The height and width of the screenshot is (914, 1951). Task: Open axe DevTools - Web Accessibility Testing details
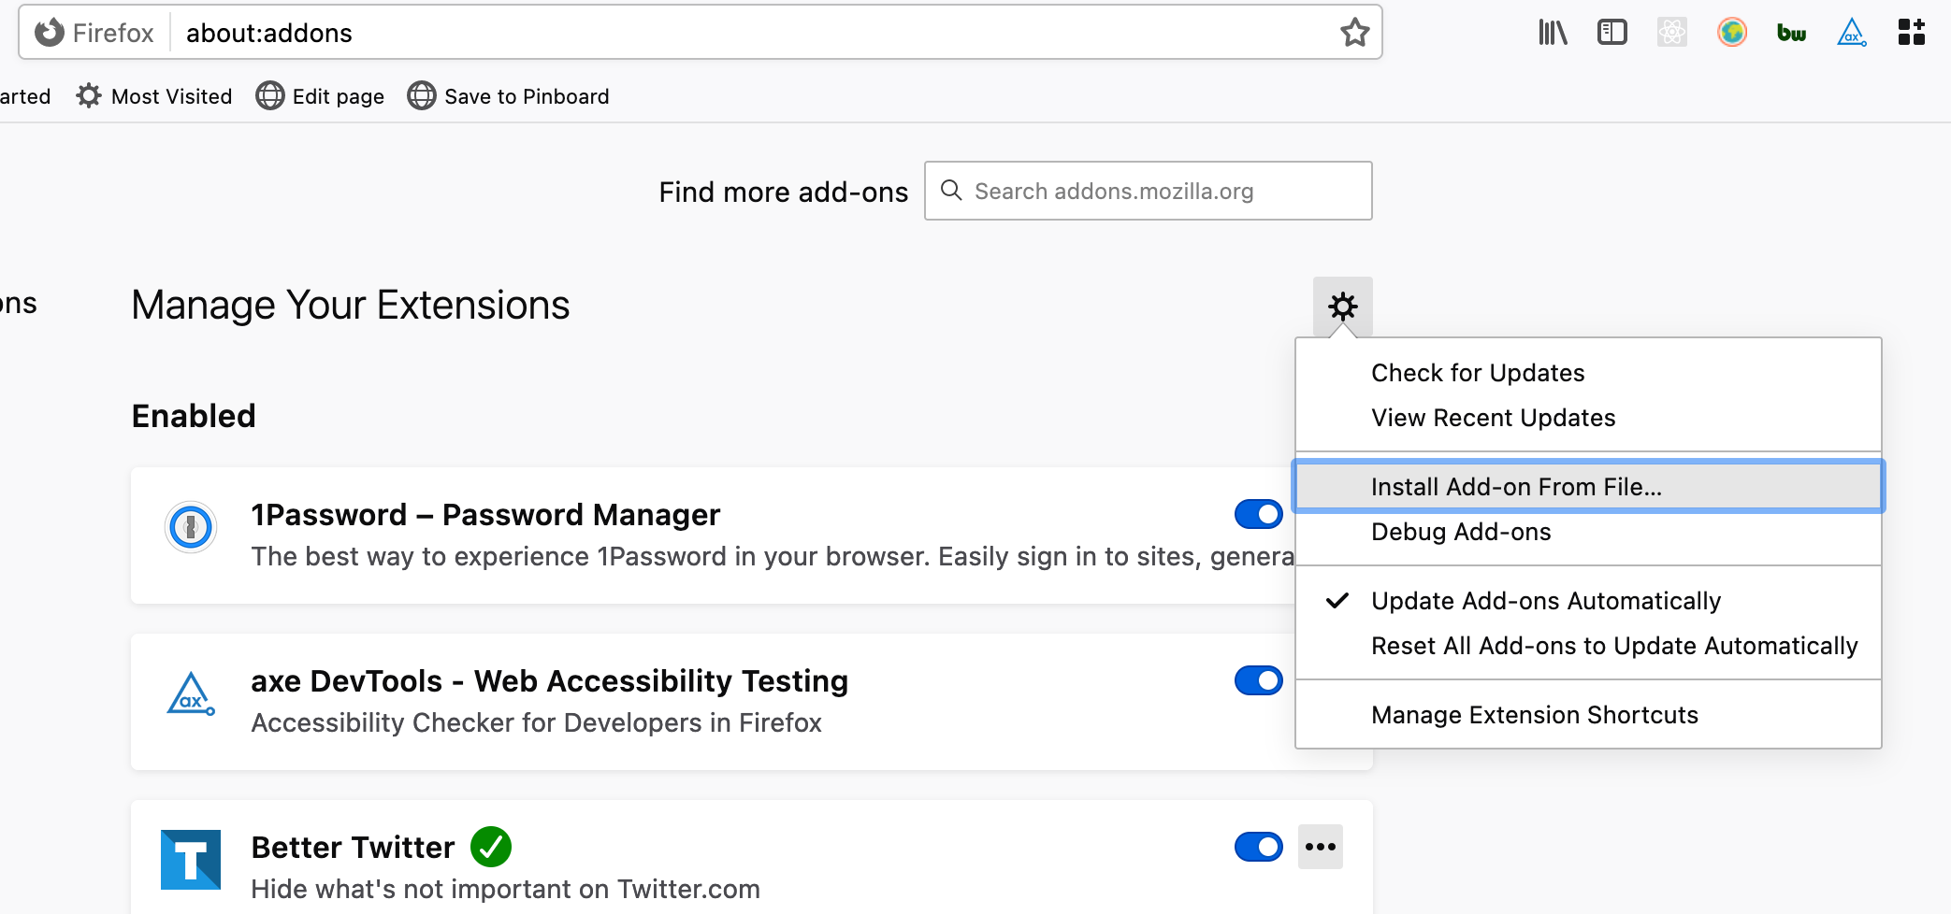[549, 681]
